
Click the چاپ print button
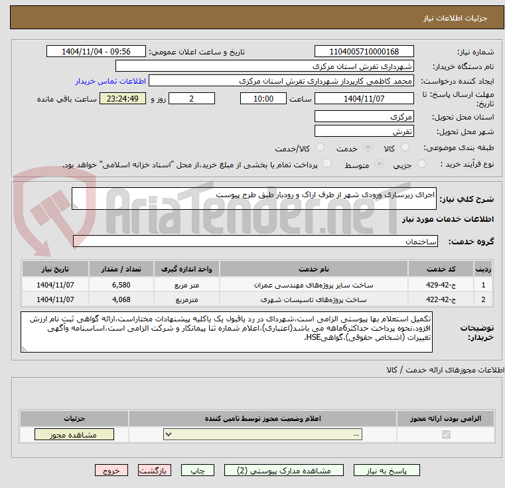point(198,470)
